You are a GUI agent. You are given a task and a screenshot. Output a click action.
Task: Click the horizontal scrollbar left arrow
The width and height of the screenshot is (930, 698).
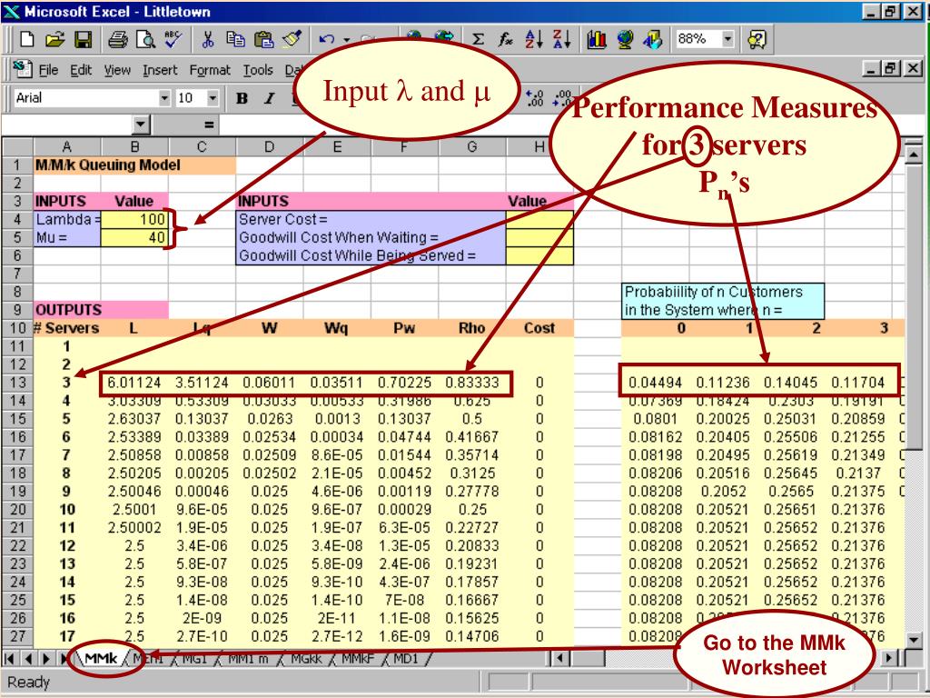559,658
